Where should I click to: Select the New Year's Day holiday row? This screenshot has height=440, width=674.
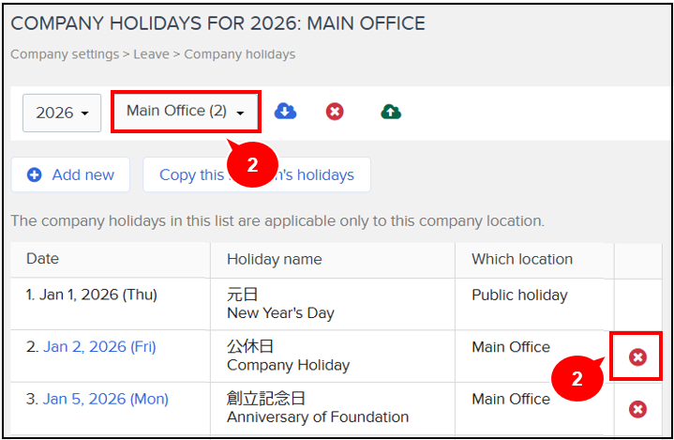point(337,304)
